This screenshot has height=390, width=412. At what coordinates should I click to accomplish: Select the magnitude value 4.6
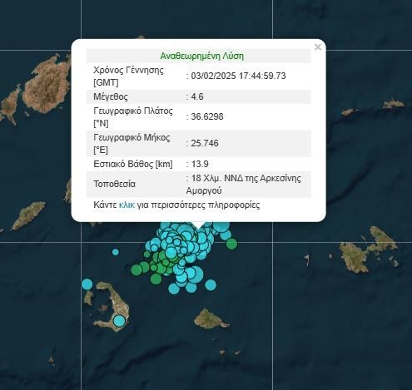coord(197,96)
